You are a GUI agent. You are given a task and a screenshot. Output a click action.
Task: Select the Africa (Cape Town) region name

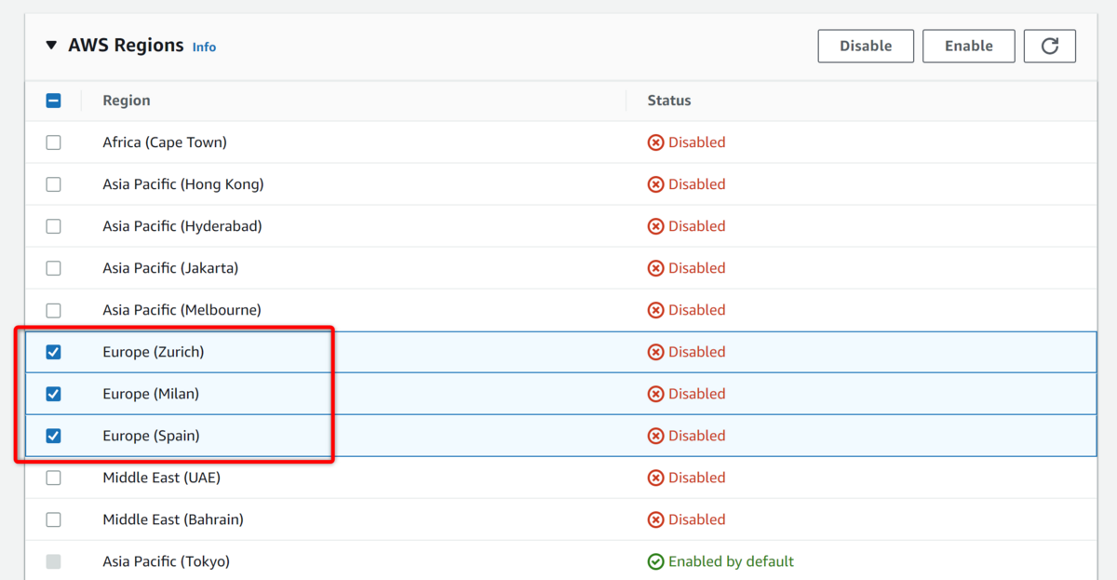pos(165,142)
